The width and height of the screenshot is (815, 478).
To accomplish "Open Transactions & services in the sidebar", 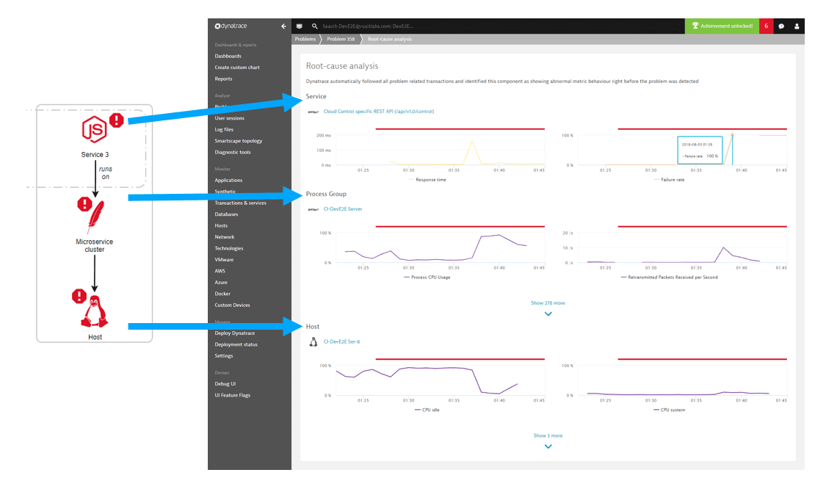I will point(241,203).
